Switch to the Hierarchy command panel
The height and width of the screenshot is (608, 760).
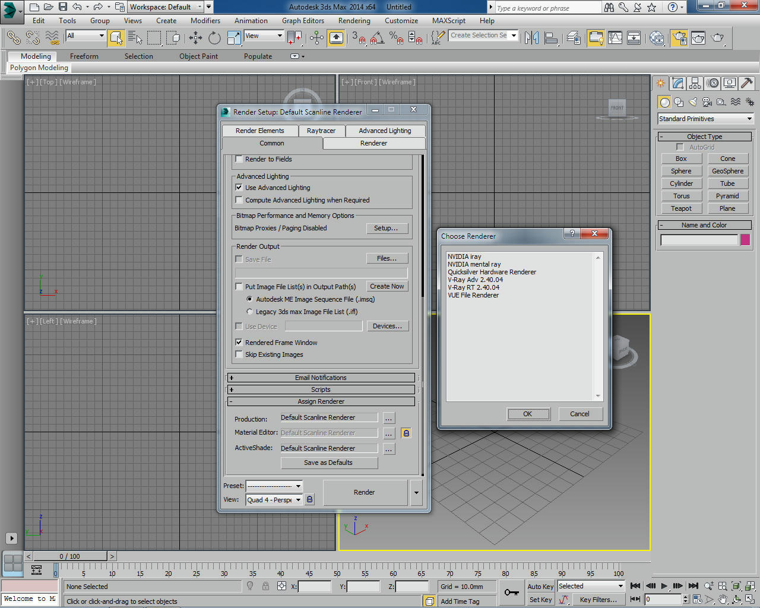[695, 83]
